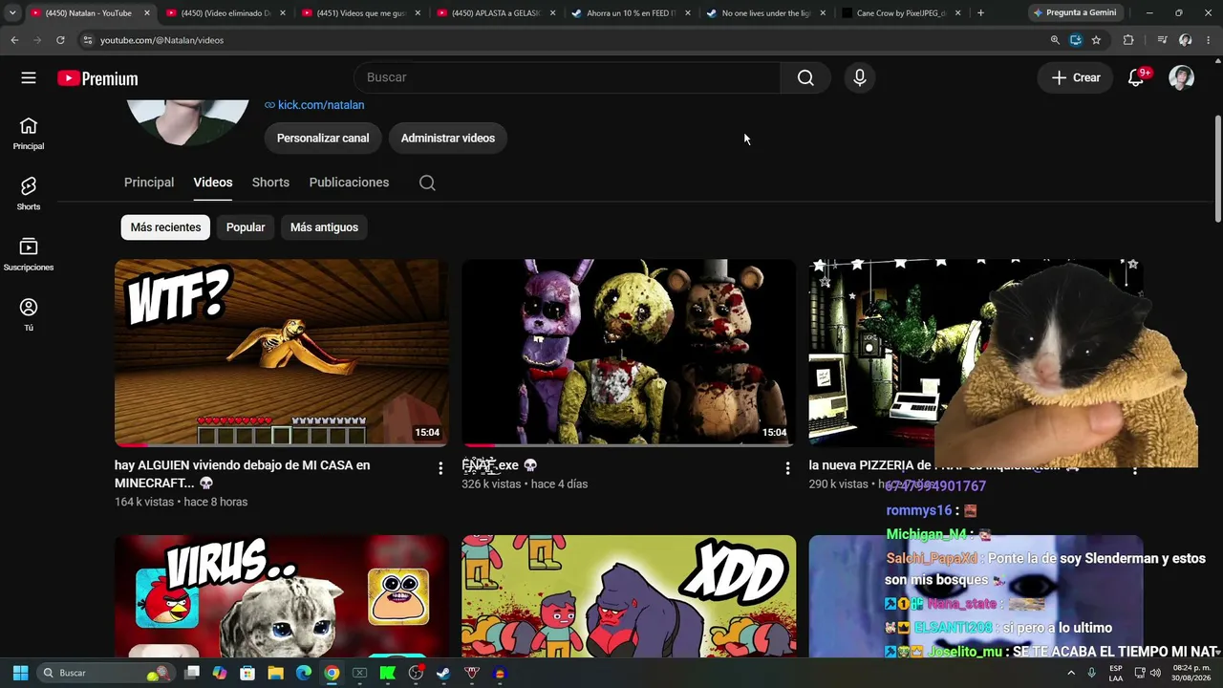Start voice search with the microphone
Screen dimensions: 1223x688
(x=860, y=77)
